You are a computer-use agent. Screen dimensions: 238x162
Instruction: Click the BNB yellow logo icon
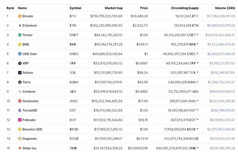click(20, 44)
